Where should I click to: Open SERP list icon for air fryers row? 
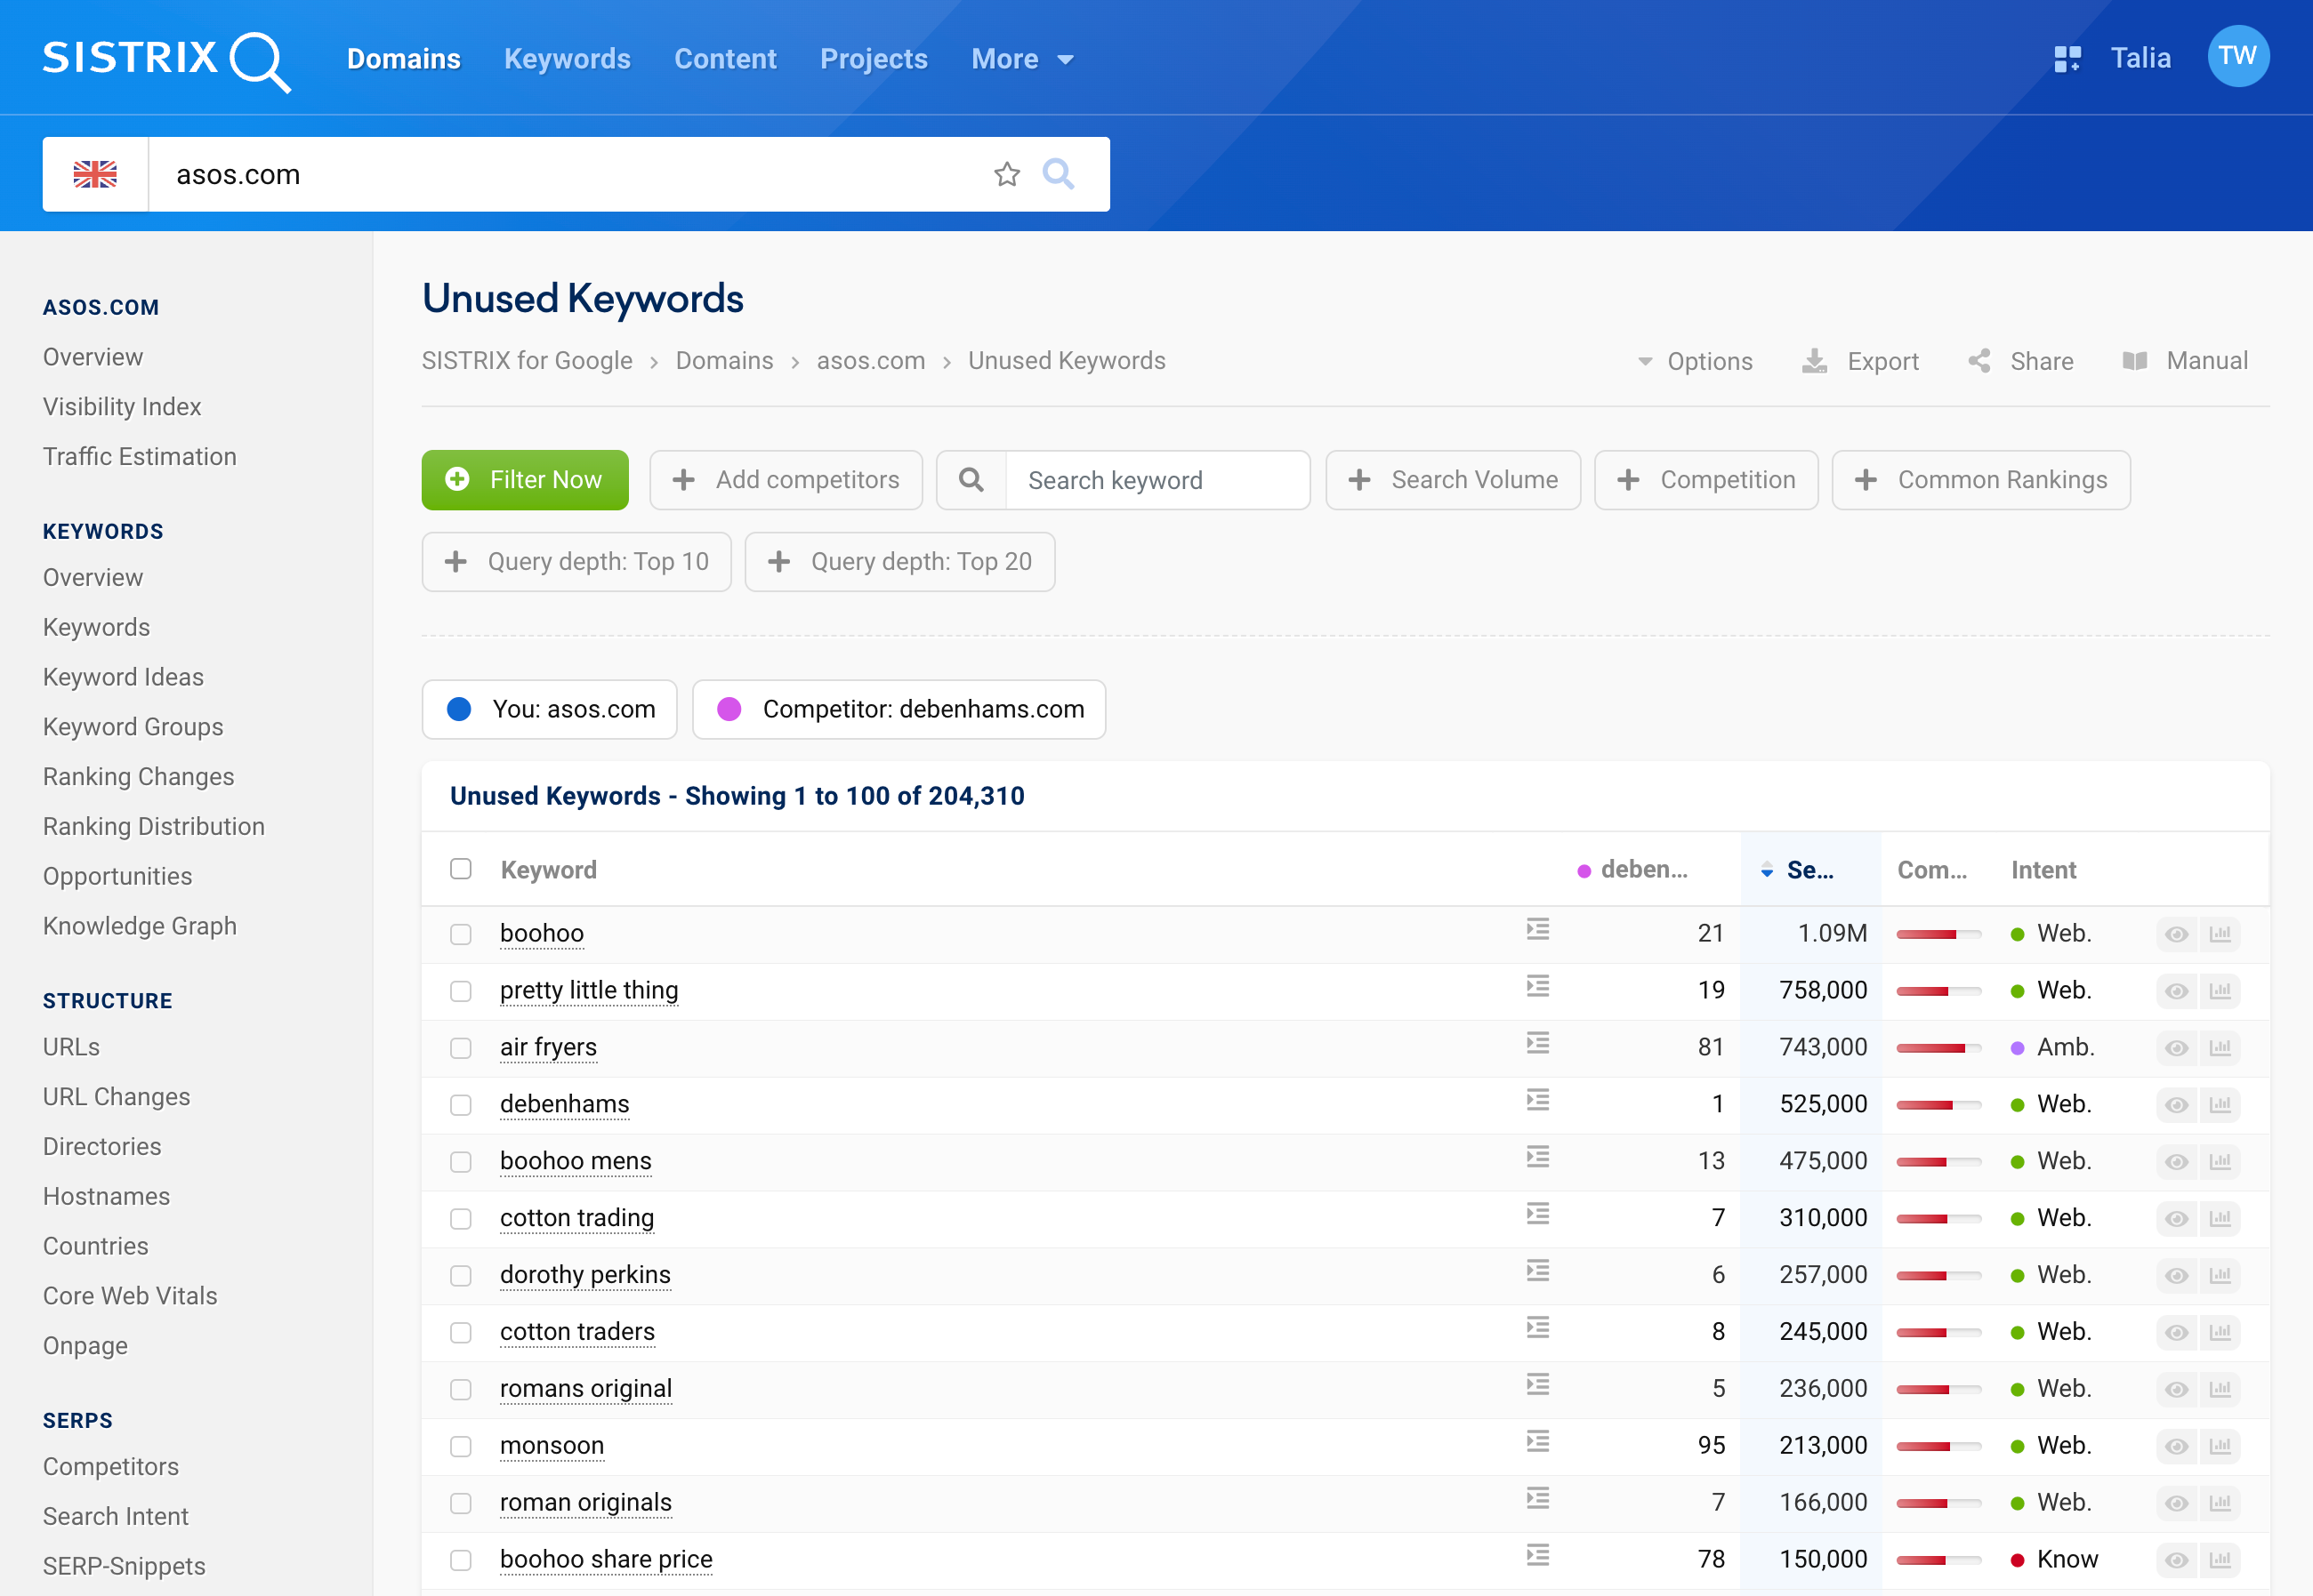click(1537, 1043)
